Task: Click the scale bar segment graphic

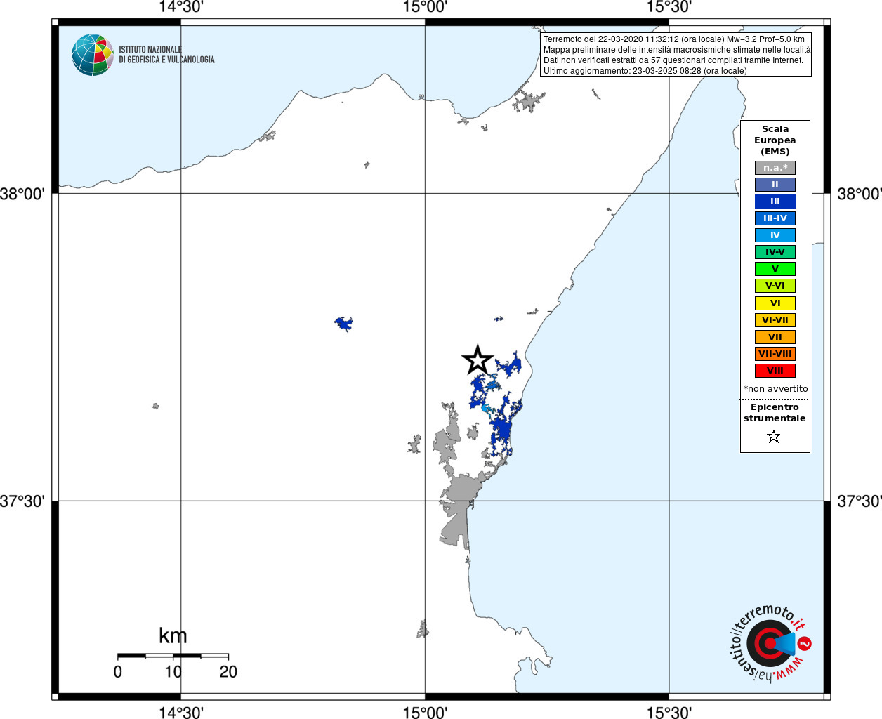Action: point(173,656)
